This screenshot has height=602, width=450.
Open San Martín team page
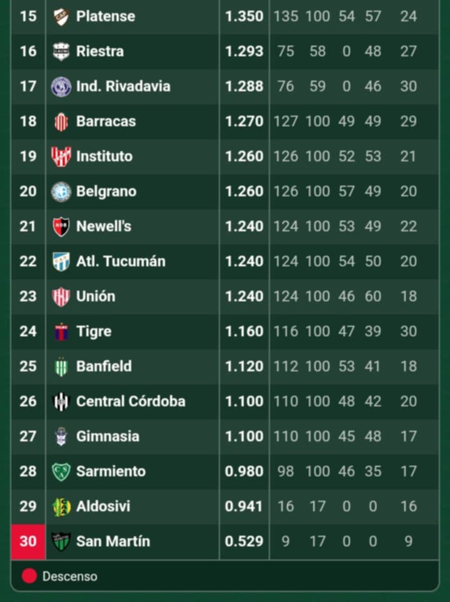[x=113, y=541]
